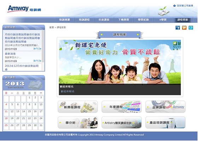Viewport: 198px width, 141px height.
Task: Select the 課程剪影 navigation tab
Action: 183,20
